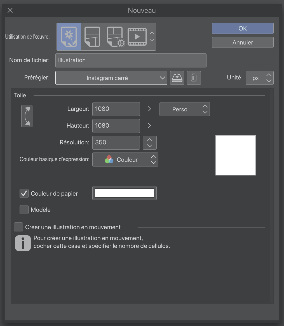Pick the white paper color swatch

tap(125, 193)
